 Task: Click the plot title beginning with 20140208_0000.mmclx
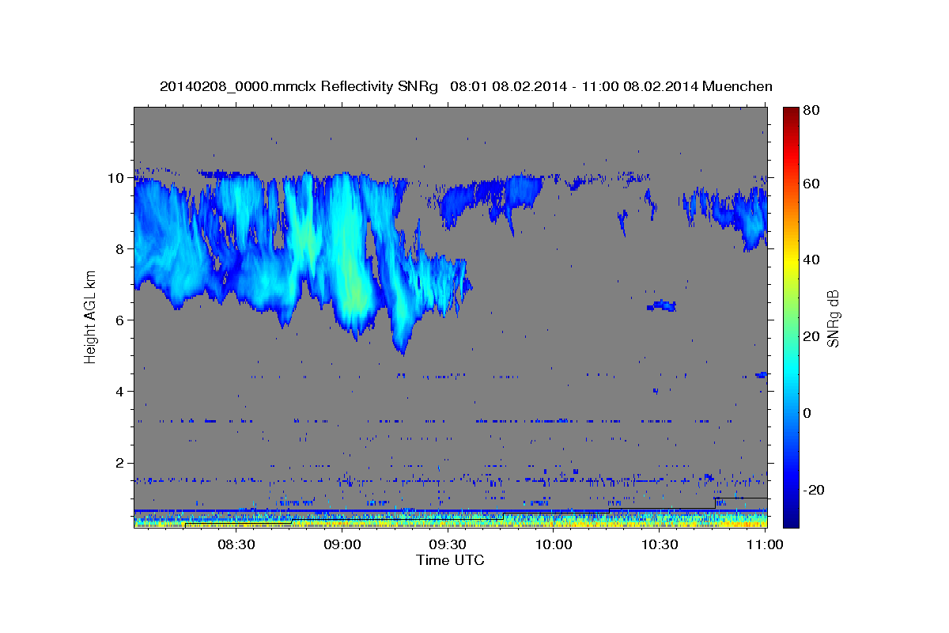click(466, 86)
